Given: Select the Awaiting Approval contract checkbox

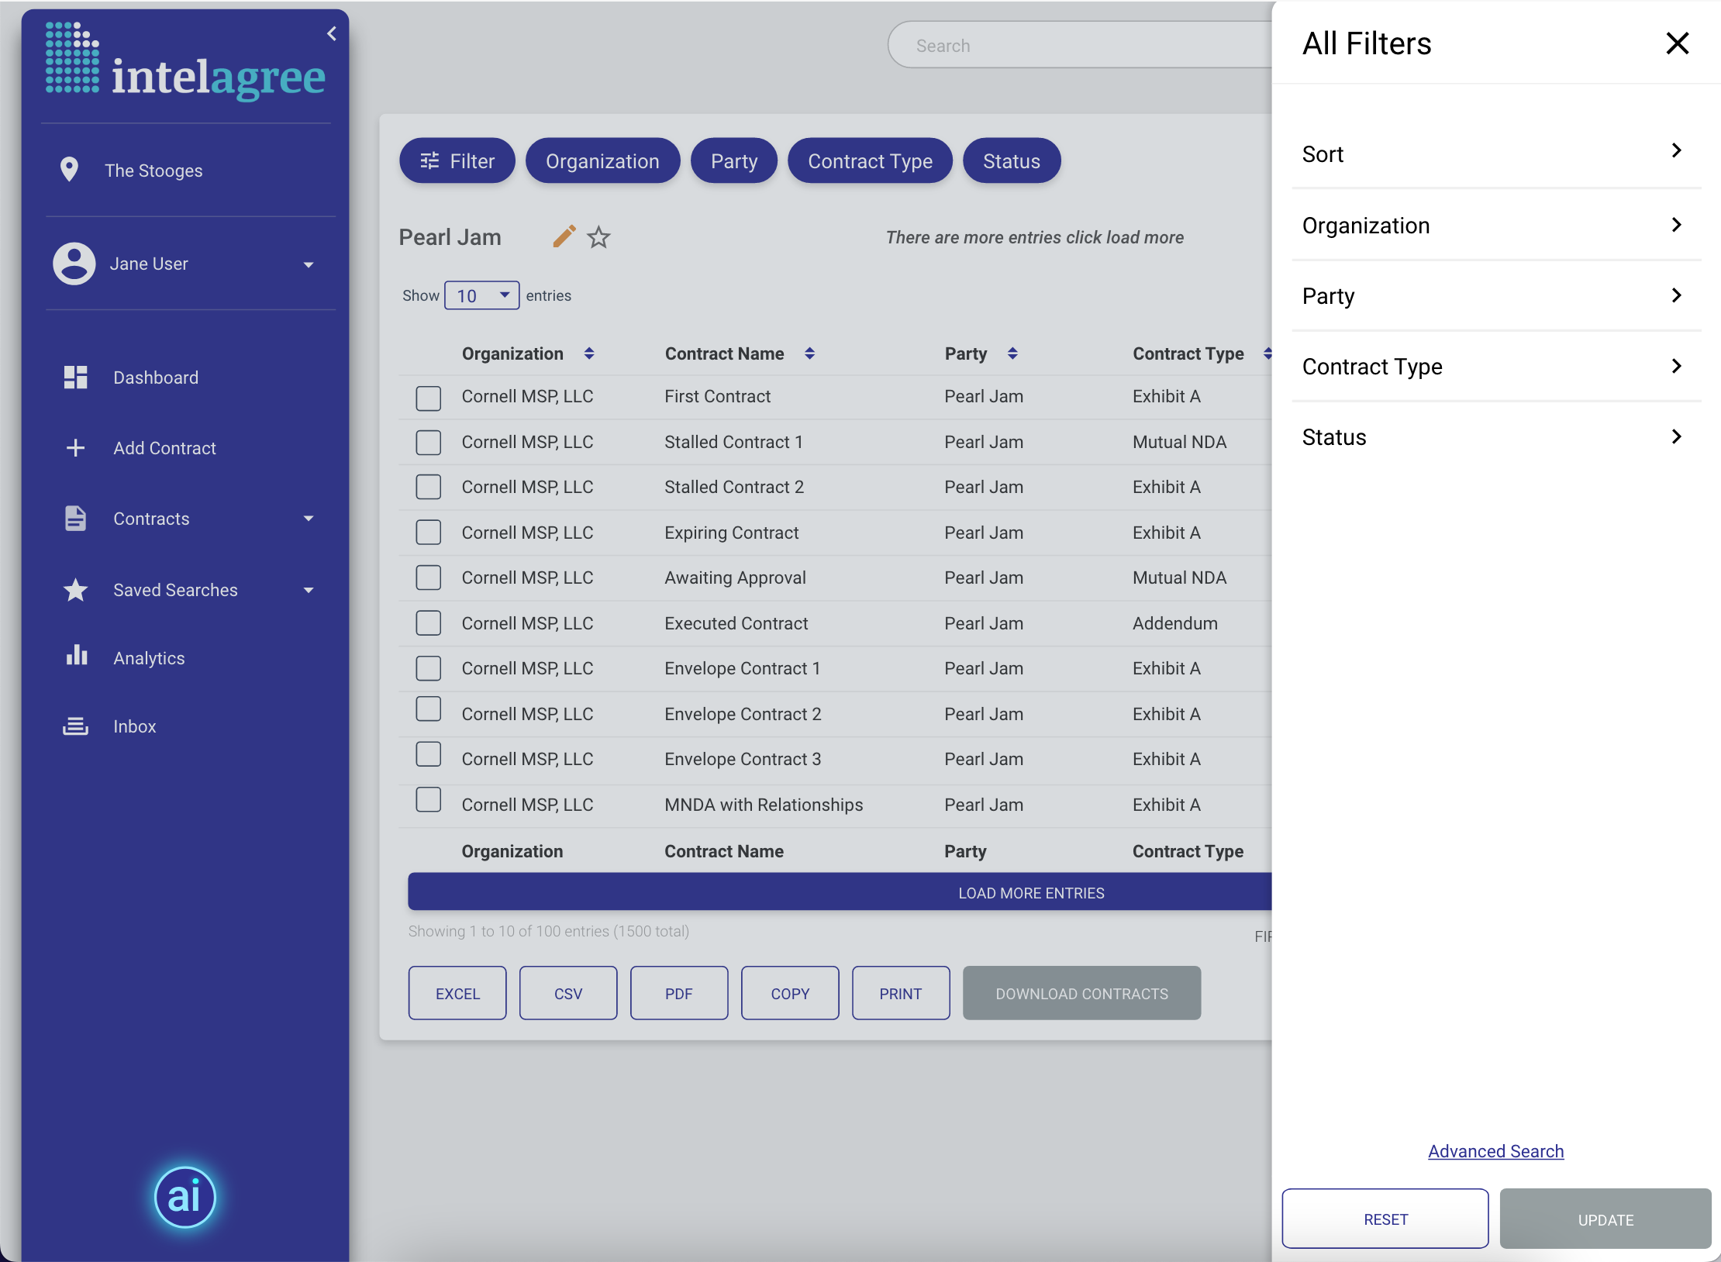Looking at the screenshot, I should (x=428, y=578).
